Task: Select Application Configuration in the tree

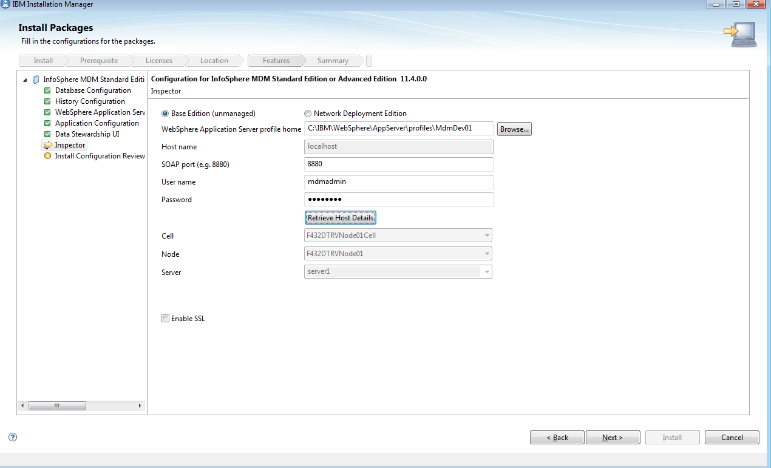Action: 97,123
